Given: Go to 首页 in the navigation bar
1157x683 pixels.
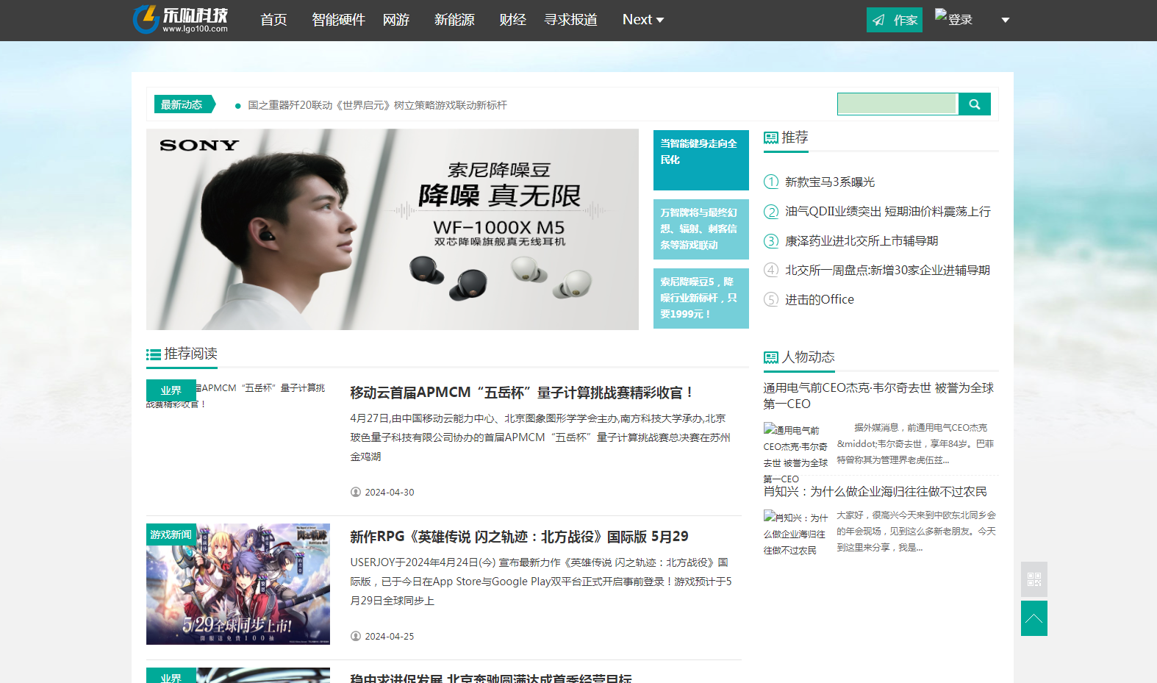Looking at the screenshot, I should pos(273,20).
